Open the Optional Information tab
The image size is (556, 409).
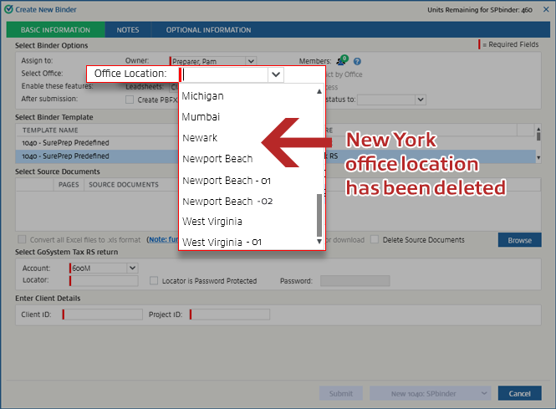(208, 30)
